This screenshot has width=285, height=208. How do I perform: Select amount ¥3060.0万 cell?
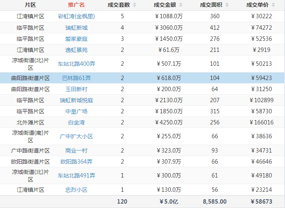169,28
